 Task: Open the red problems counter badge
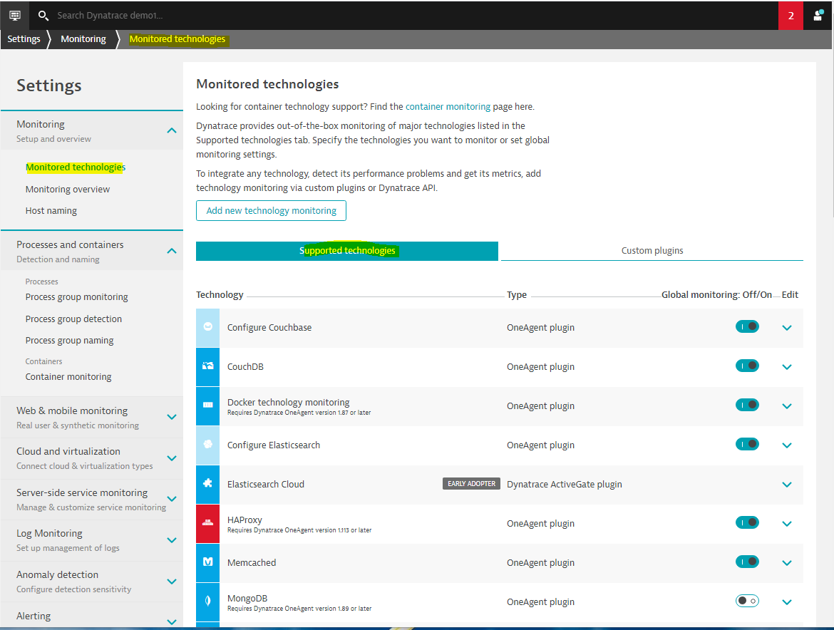(791, 16)
